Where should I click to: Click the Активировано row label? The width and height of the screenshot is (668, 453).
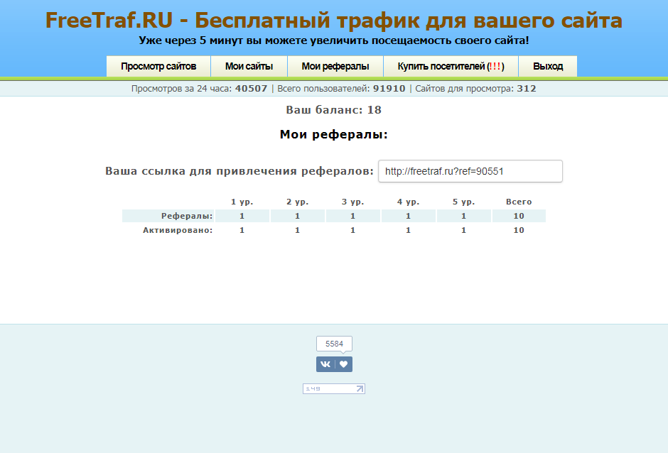pos(178,230)
